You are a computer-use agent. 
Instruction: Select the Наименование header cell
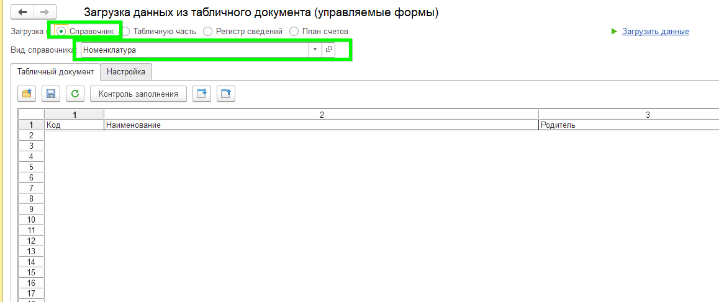[322, 125]
